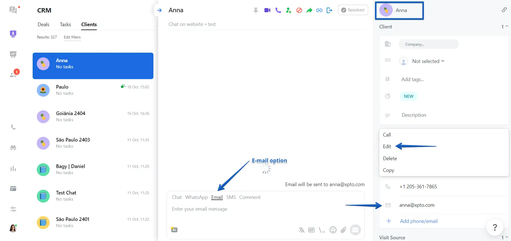Attach a file with the paperclip icon
Screen dimensions: 511x241
(343, 230)
